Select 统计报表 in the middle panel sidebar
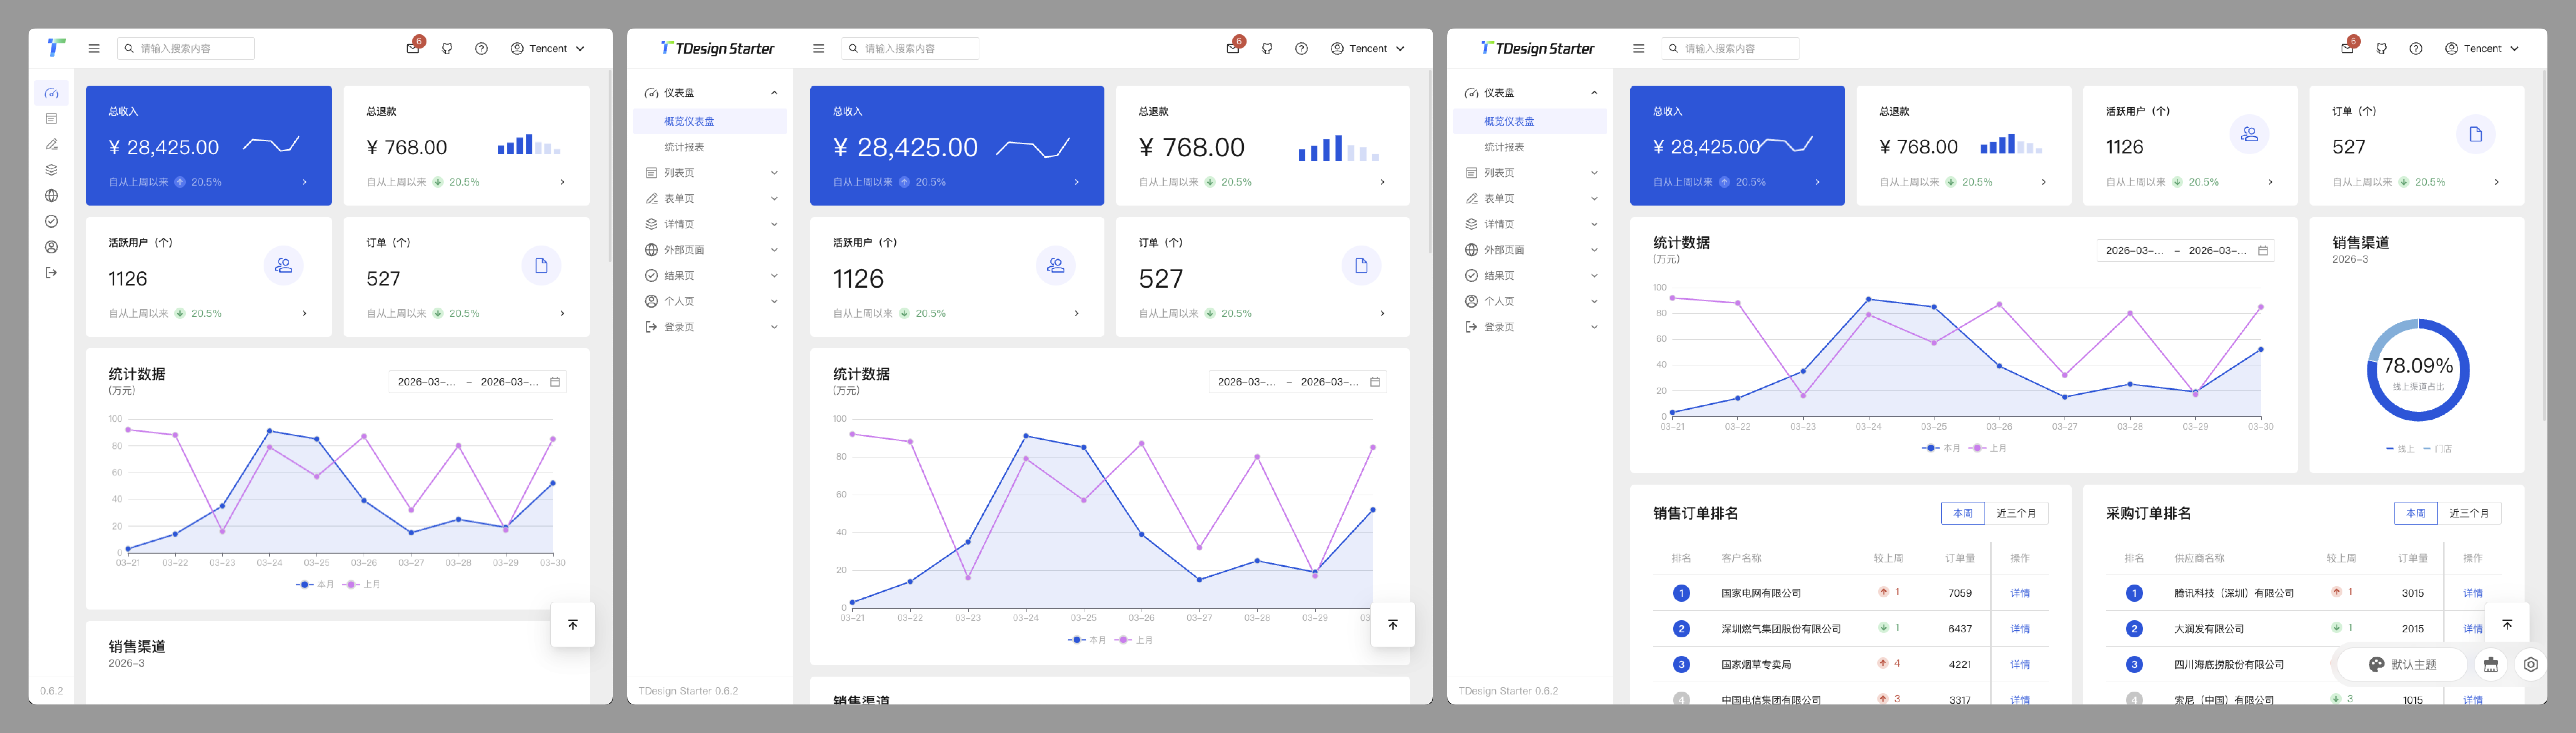The width and height of the screenshot is (2576, 733). click(x=710, y=147)
